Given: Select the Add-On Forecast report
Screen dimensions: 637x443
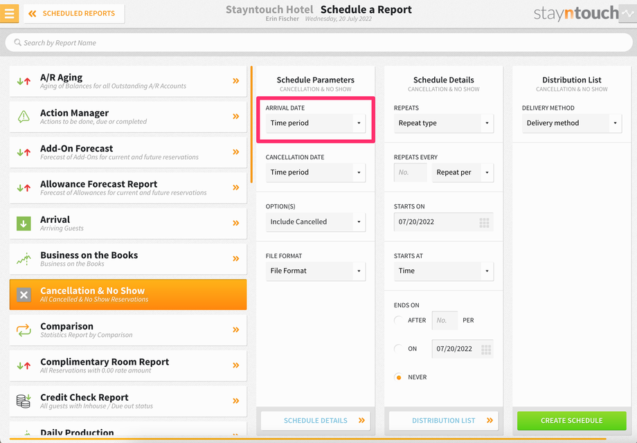Looking at the screenshot, I should [128, 152].
